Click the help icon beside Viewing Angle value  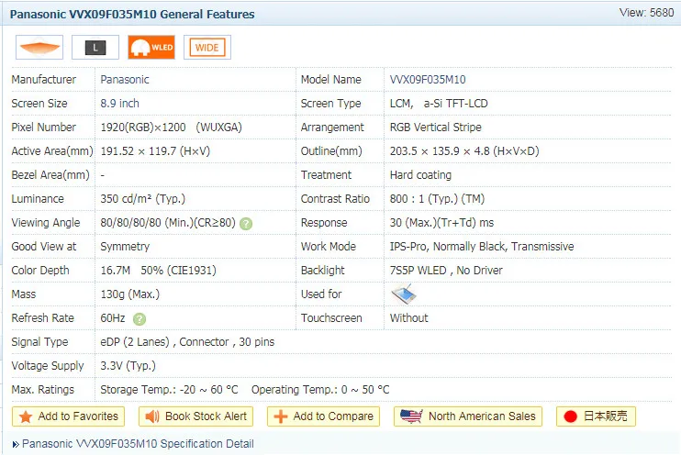(246, 224)
